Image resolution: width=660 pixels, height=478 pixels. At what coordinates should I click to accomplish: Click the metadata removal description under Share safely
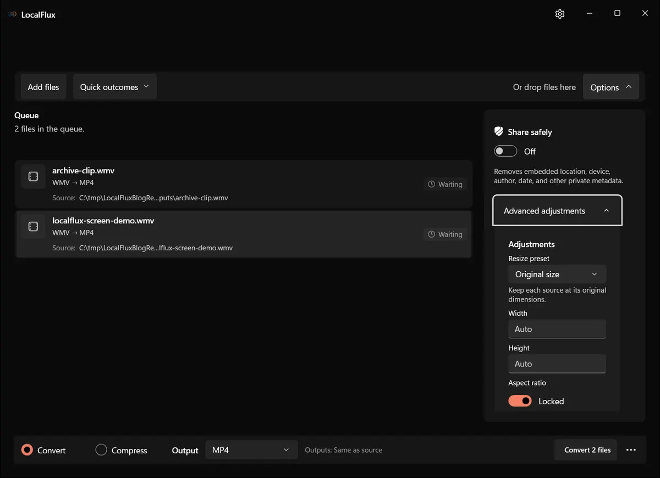tap(559, 176)
